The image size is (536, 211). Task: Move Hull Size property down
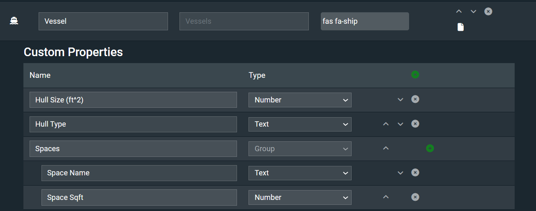coord(400,100)
